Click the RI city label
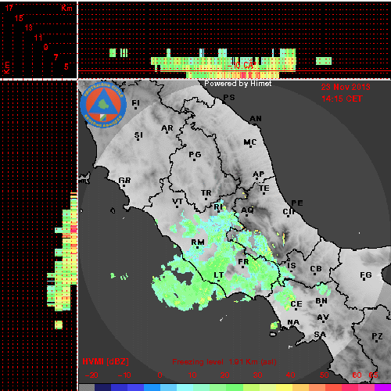This screenshot has width=391, height=391. [x=218, y=207]
